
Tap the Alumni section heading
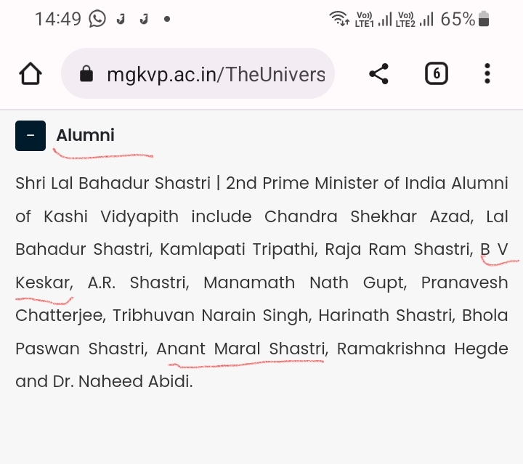tap(85, 135)
